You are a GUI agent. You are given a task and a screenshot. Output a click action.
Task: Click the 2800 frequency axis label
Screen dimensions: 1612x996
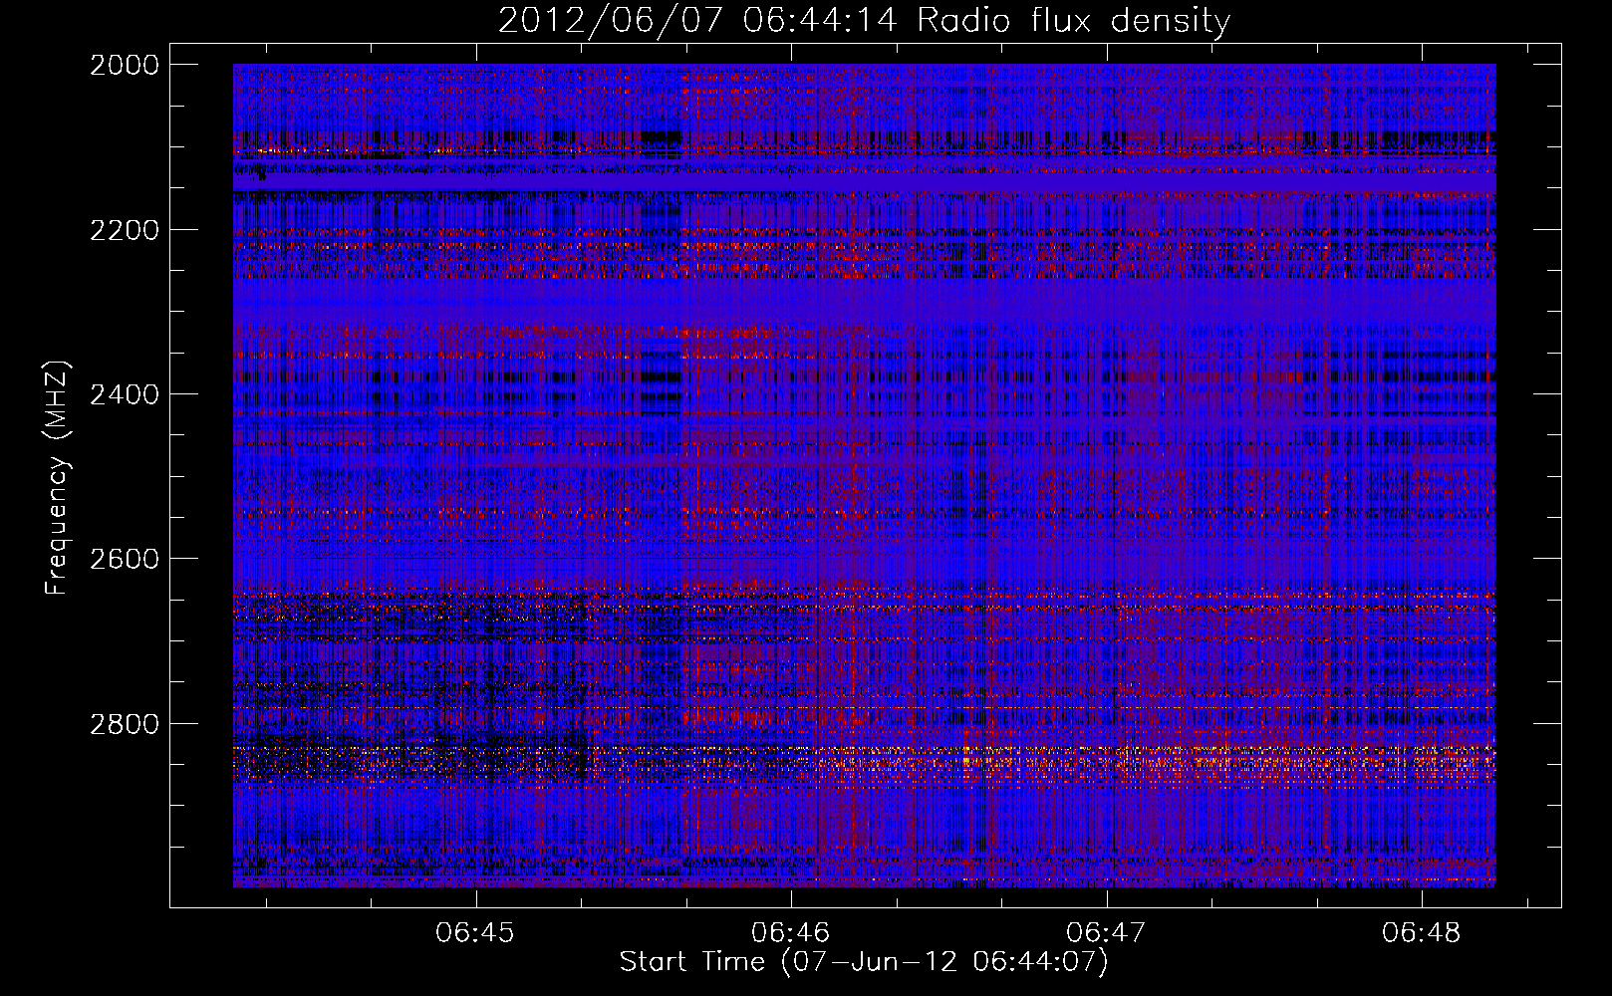click(125, 723)
